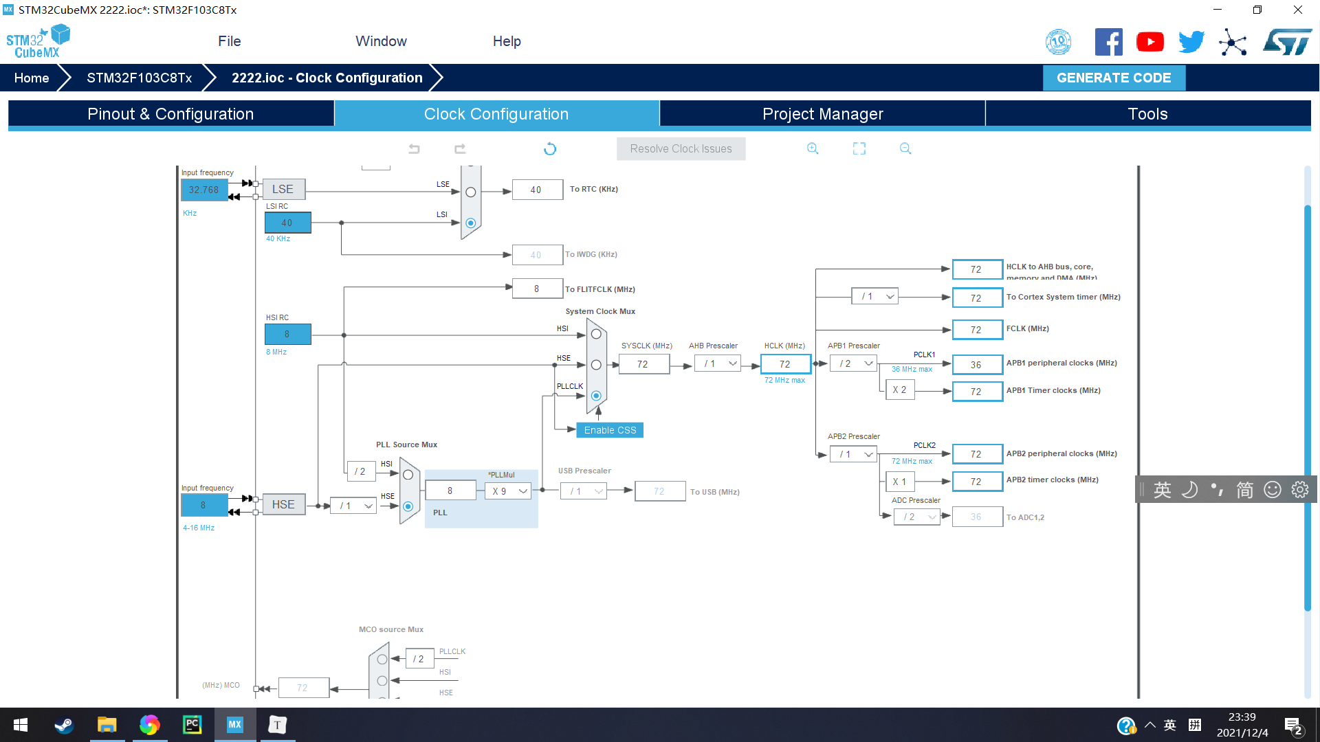The height and width of the screenshot is (742, 1320).
Task: Open ST Facebook page icon
Action: point(1108,42)
